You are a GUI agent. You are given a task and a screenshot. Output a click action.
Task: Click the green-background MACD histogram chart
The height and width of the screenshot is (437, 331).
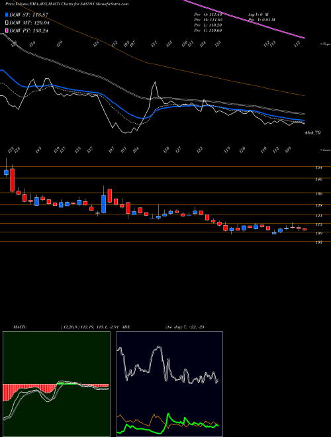[56, 384]
